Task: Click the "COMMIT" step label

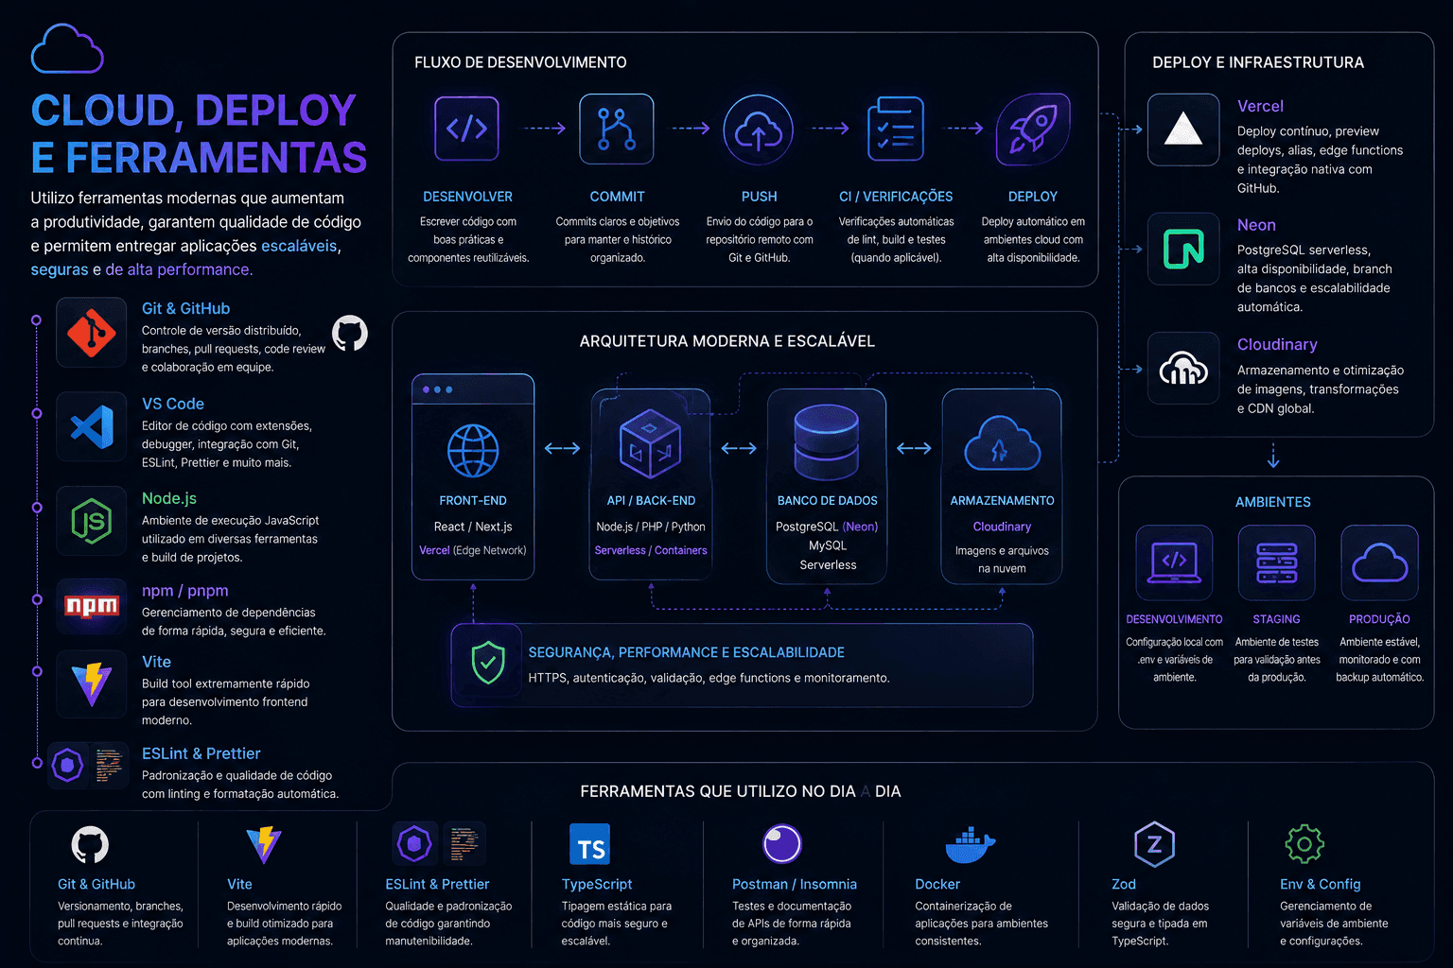Action: point(617,197)
